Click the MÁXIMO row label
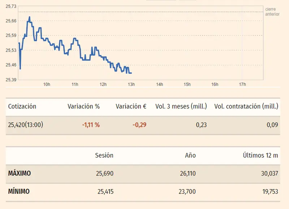 coord(20,174)
